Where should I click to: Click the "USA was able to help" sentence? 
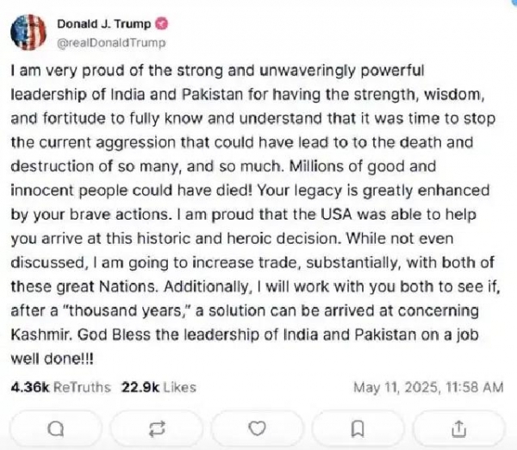coord(399,215)
